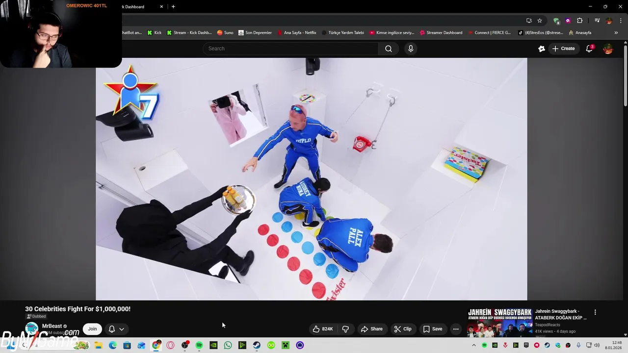Image resolution: width=628 pixels, height=353 pixels.
Task: Open Minecraft from taskbar
Action: coord(286,345)
